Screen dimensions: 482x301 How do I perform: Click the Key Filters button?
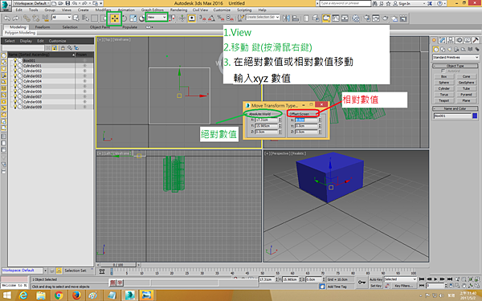[403, 286]
